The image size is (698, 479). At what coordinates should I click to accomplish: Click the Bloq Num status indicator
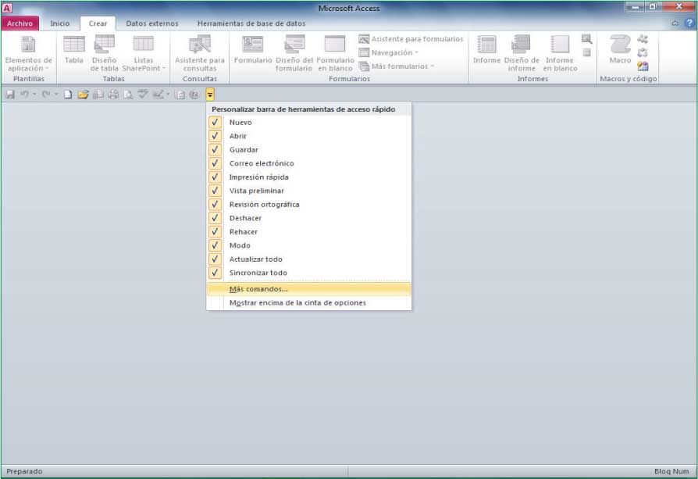tap(671, 471)
